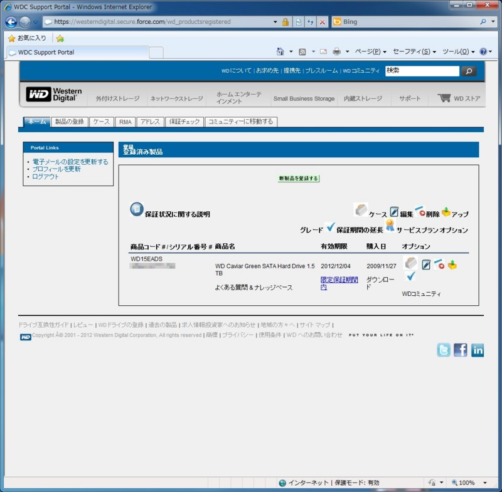Open the RMA tab
Screen dimensions: 502x492
click(x=125, y=122)
